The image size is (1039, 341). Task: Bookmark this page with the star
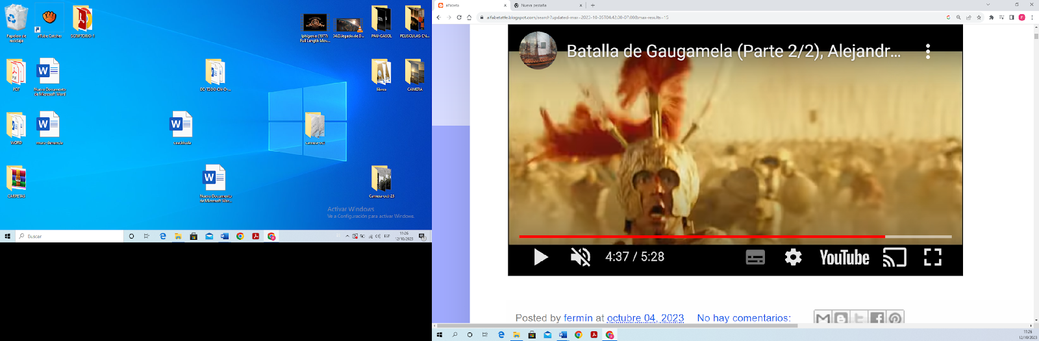[979, 18]
